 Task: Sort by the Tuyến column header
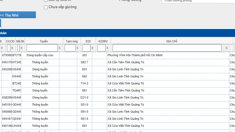point(44,41)
